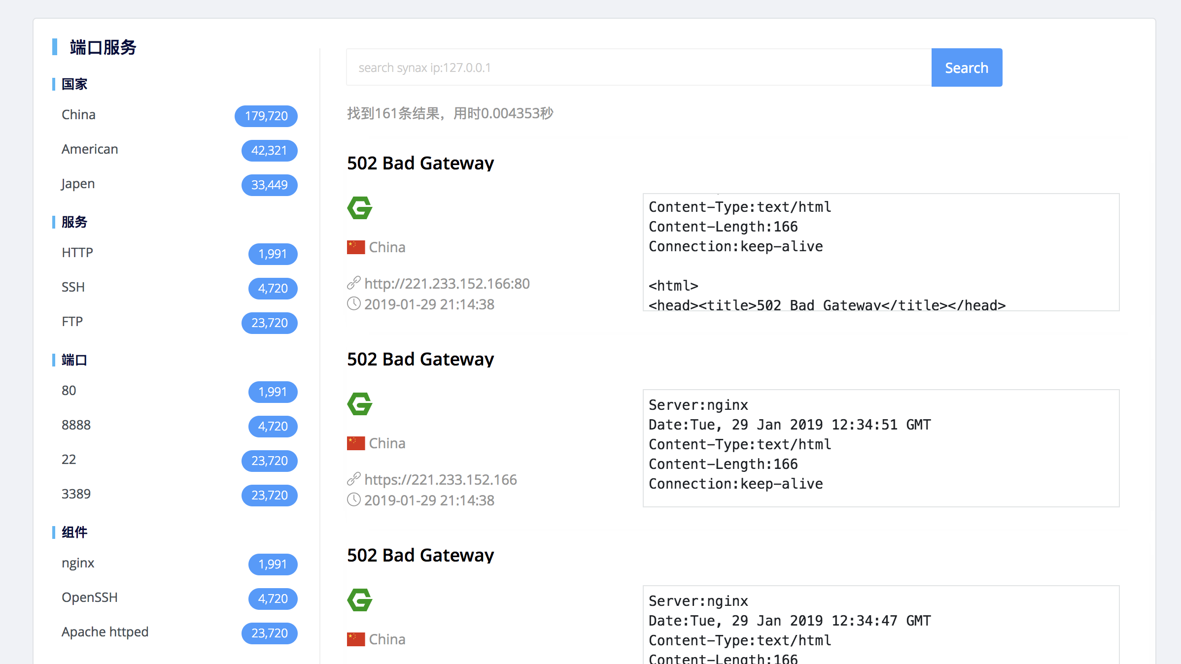Click the Search button
This screenshot has width=1181, height=664.
967,67
